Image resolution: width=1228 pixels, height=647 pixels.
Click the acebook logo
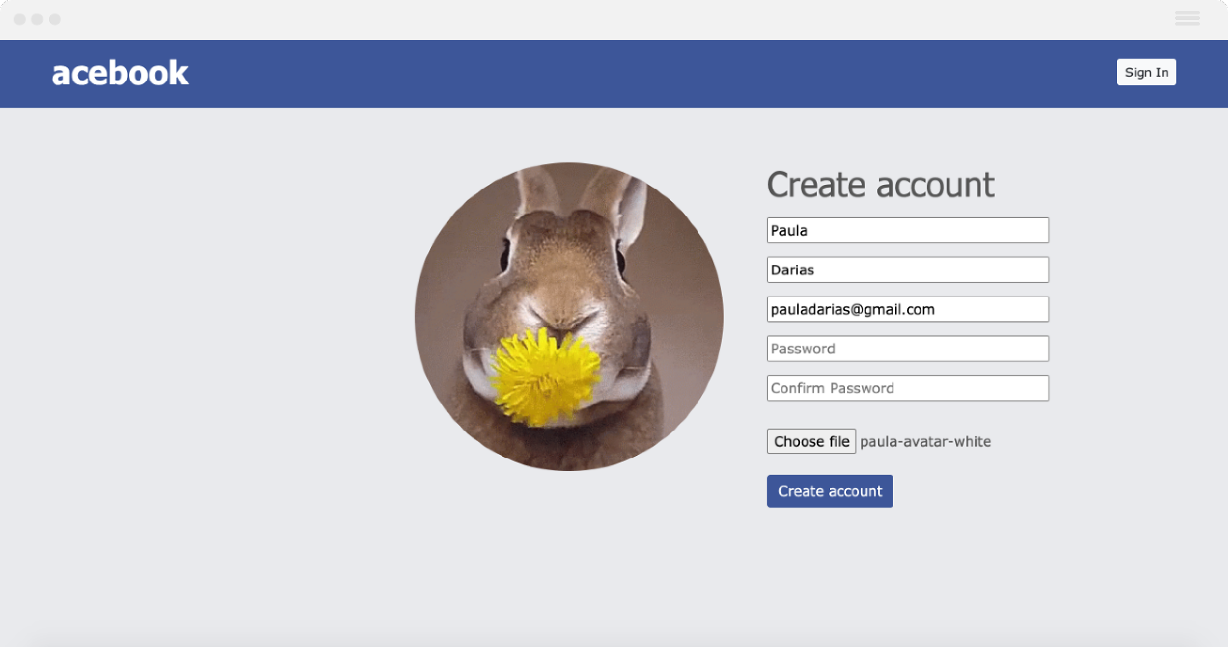tap(119, 73)
